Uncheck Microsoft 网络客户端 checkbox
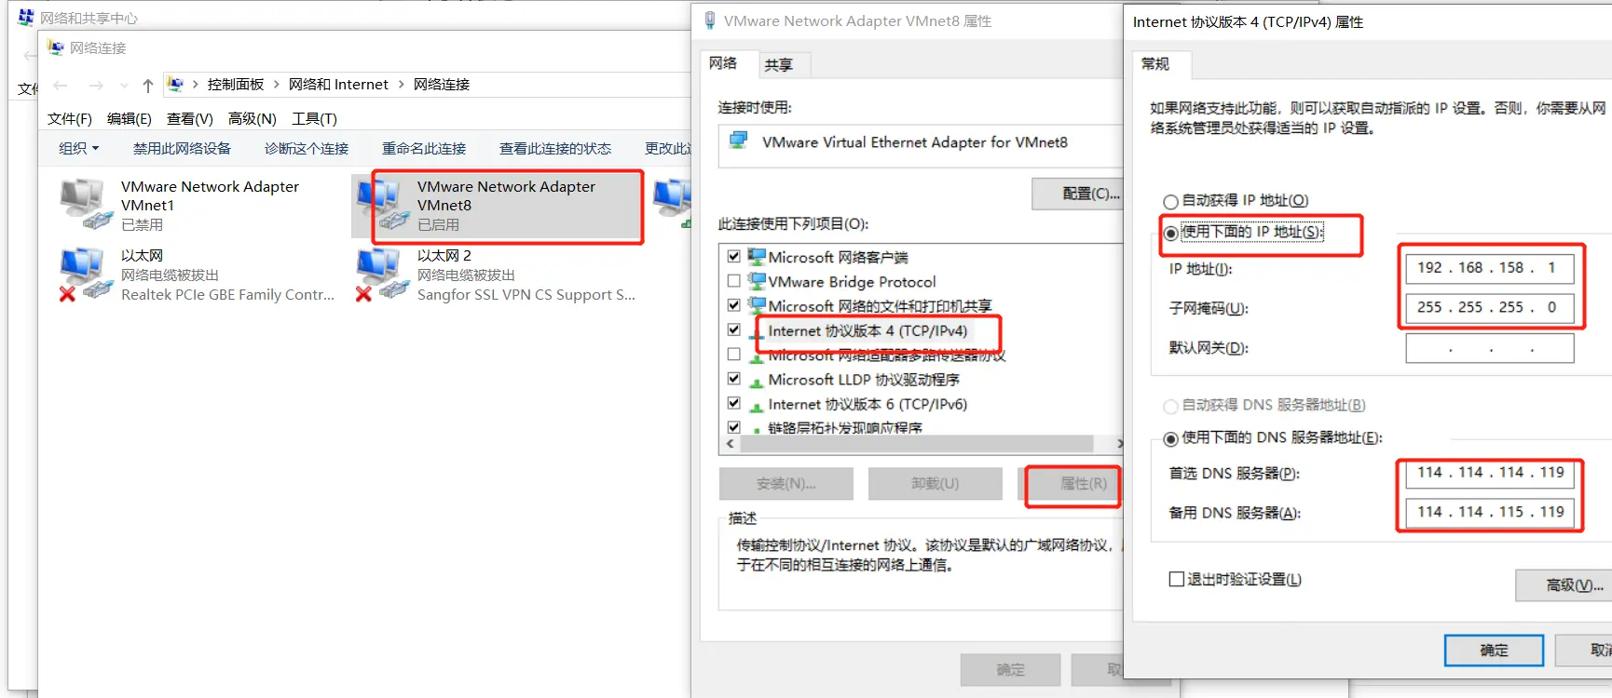Viewport: 1612px width, 698px height. [734, 256]
